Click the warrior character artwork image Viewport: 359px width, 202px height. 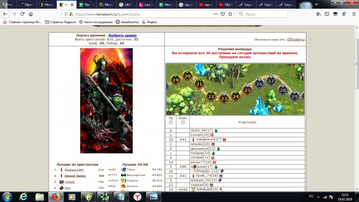[x=107, y=101]
